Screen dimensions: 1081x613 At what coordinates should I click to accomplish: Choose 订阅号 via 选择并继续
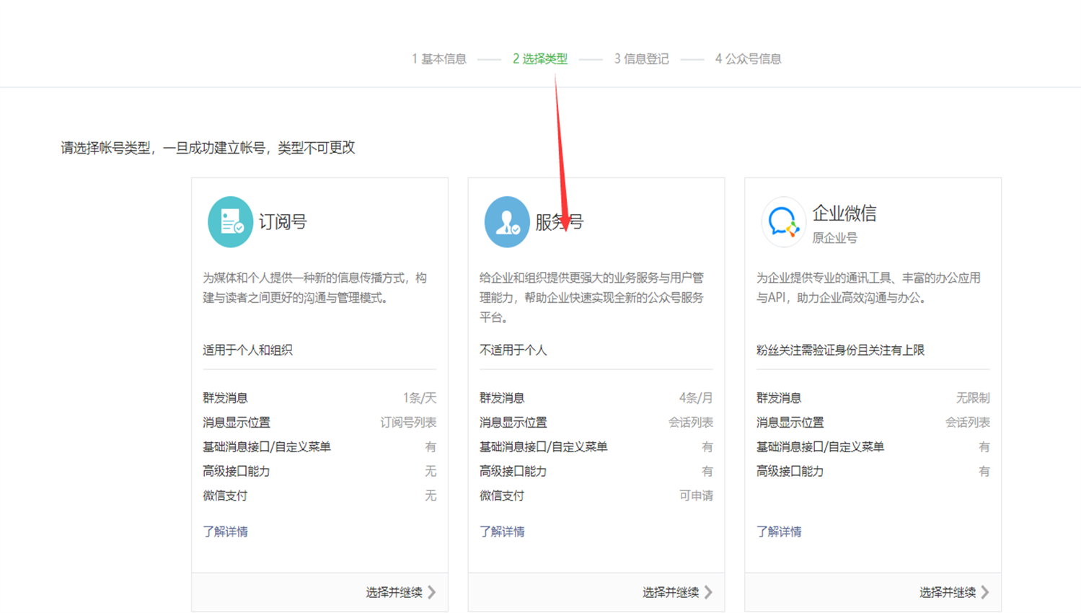pos(394,592)
